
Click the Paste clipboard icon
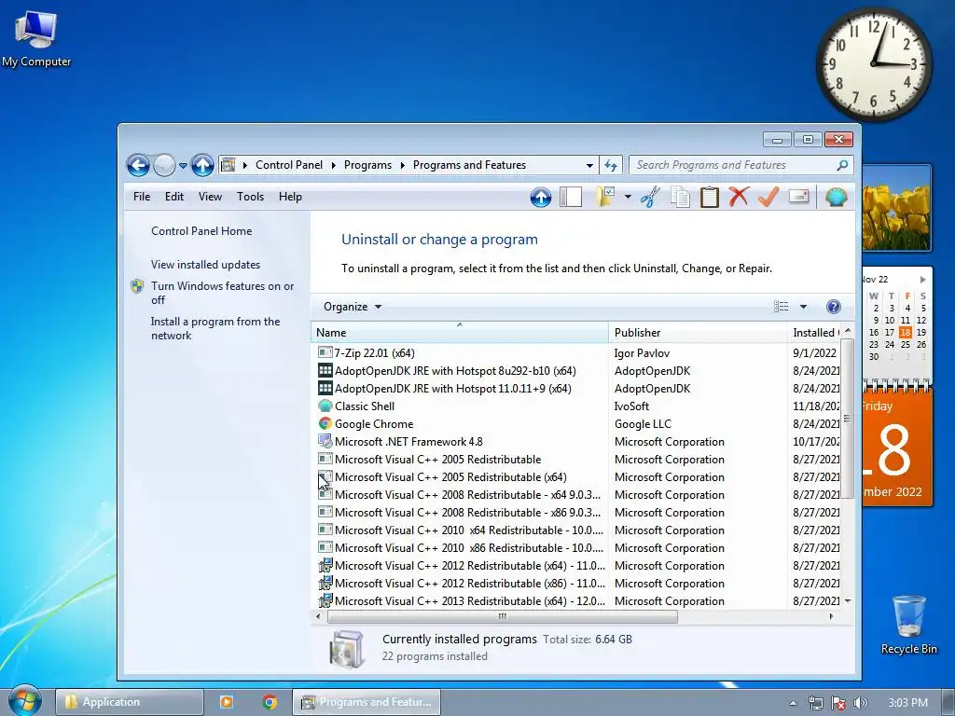tap(710, 197)
